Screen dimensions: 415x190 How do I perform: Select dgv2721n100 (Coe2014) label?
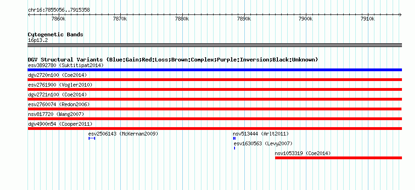57,95
